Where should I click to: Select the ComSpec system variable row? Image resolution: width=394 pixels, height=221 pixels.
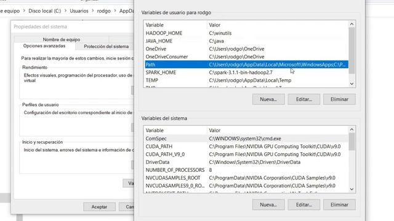(246, 138)
